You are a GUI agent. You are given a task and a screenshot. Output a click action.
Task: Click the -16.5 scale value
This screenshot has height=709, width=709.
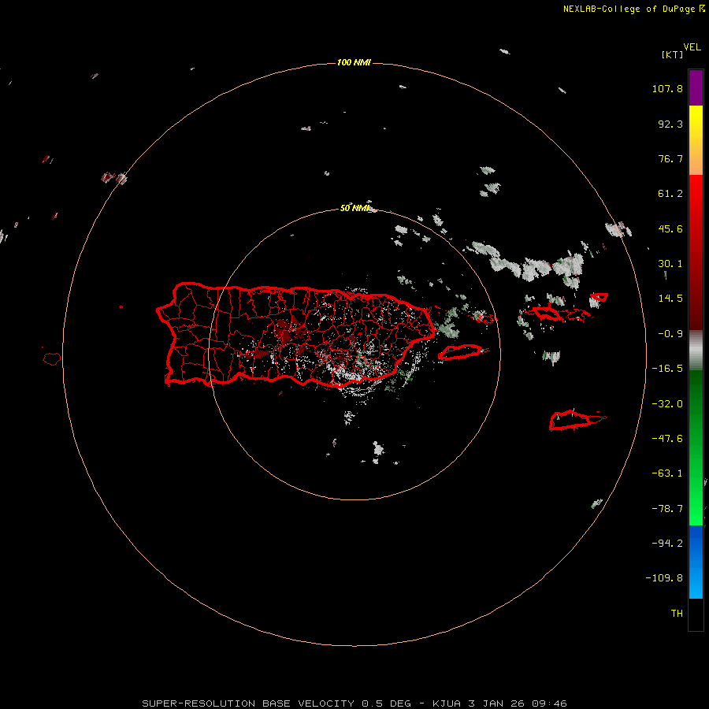click(x=667, y=369)
